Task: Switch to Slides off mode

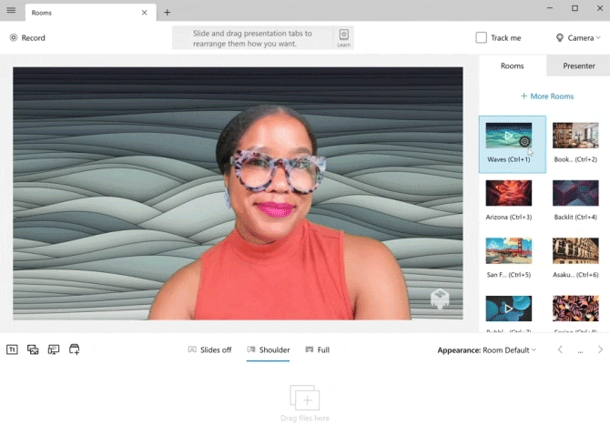Action: (209, 350)
